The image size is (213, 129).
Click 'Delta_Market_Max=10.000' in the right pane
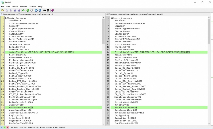click(130, 89)
